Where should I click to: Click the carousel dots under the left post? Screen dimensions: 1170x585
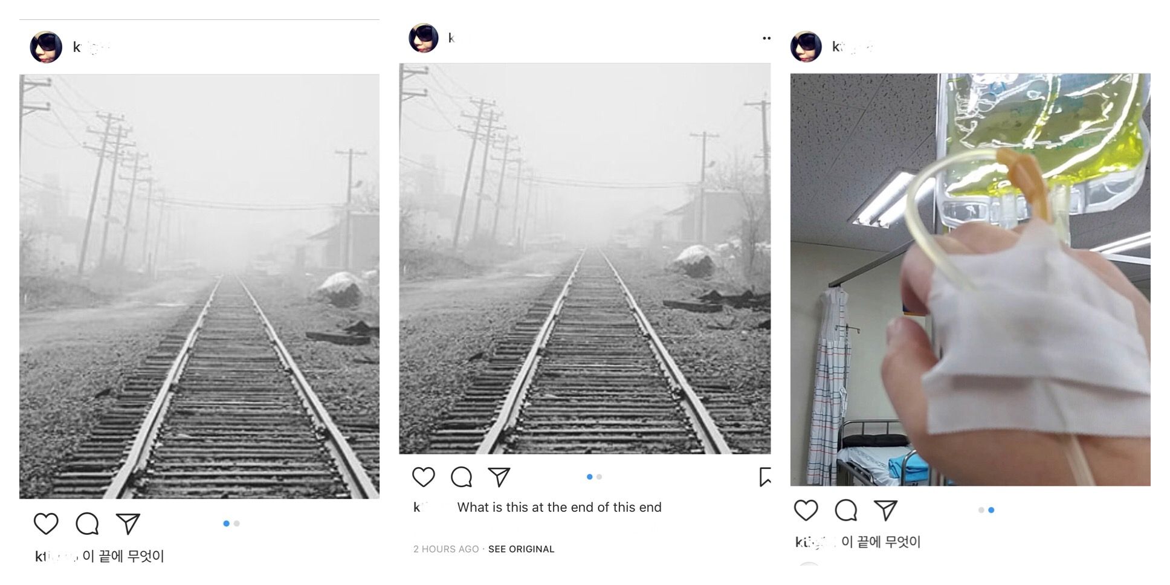[x=231, y=523]
